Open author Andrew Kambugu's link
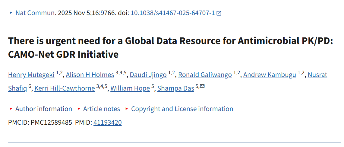Viewport: 344px width, 147px height. [270, 75]
